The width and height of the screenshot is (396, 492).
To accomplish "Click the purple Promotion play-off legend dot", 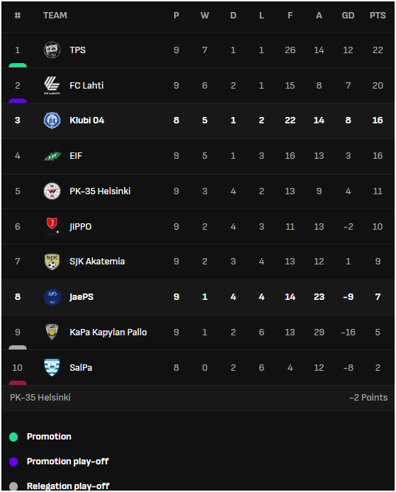I will coord(13,462).
